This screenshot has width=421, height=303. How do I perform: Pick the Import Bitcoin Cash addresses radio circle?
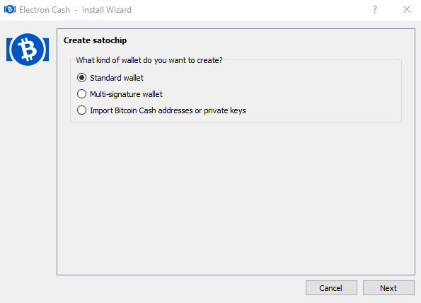coord(81,110)
